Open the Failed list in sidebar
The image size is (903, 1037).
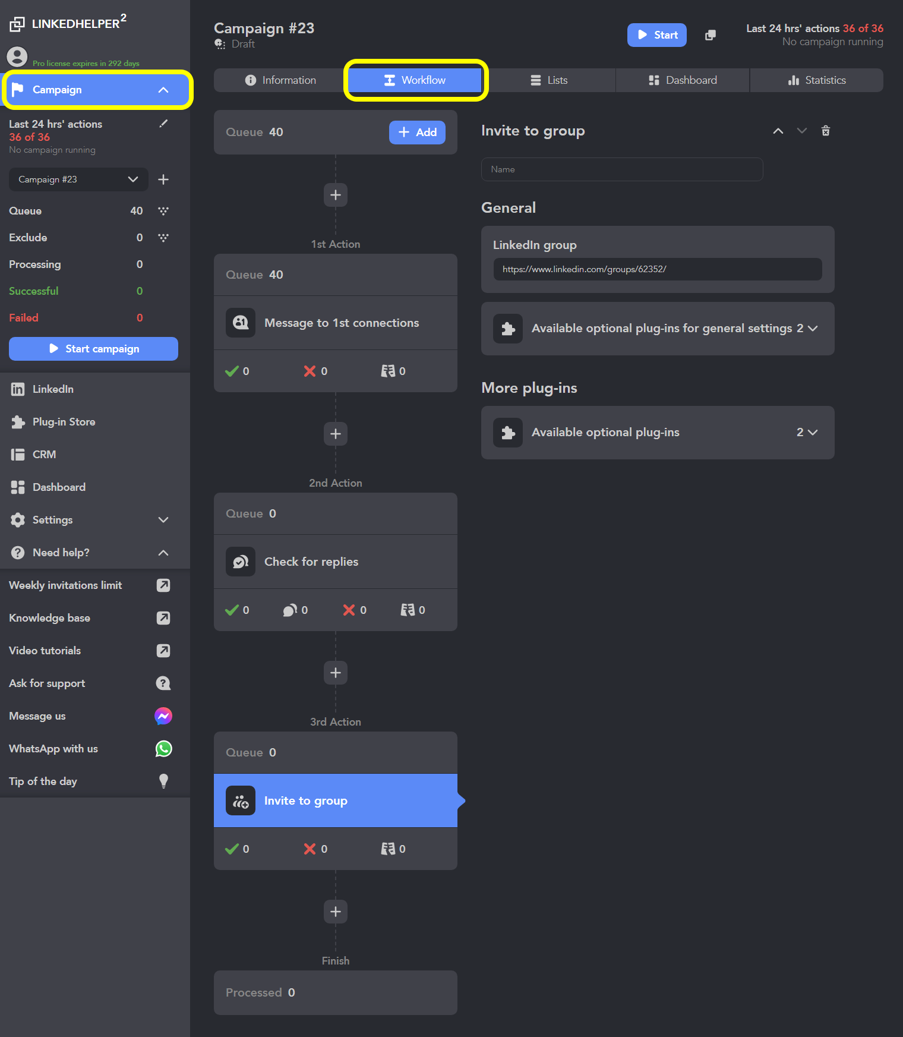tap(76, 318)
